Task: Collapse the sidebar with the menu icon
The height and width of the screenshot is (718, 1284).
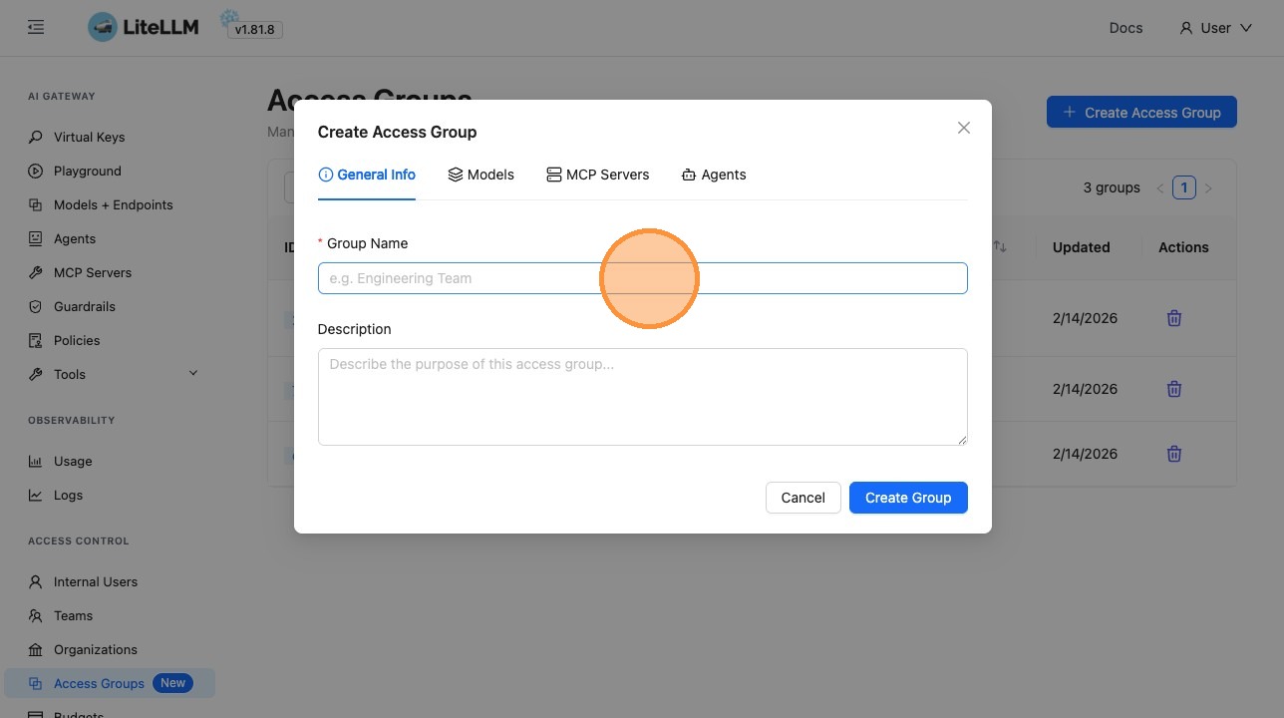Action: coord(36,28)
